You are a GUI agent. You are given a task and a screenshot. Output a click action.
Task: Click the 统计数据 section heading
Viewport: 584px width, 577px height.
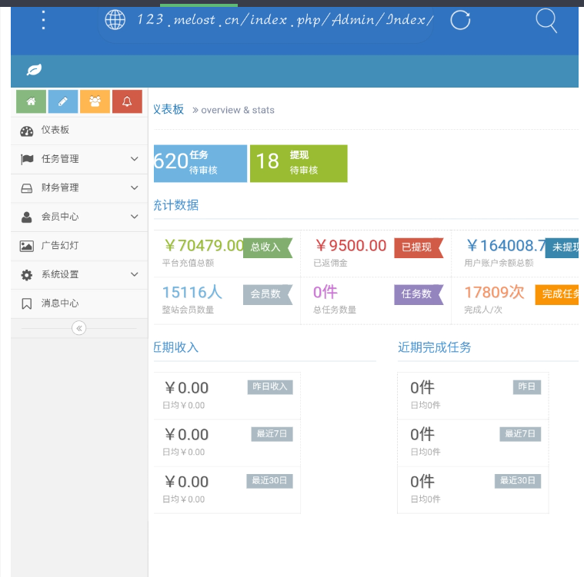click(x=175, y=205)
